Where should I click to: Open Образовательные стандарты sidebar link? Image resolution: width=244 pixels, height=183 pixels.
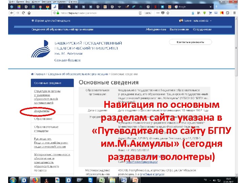click(46, 129)
